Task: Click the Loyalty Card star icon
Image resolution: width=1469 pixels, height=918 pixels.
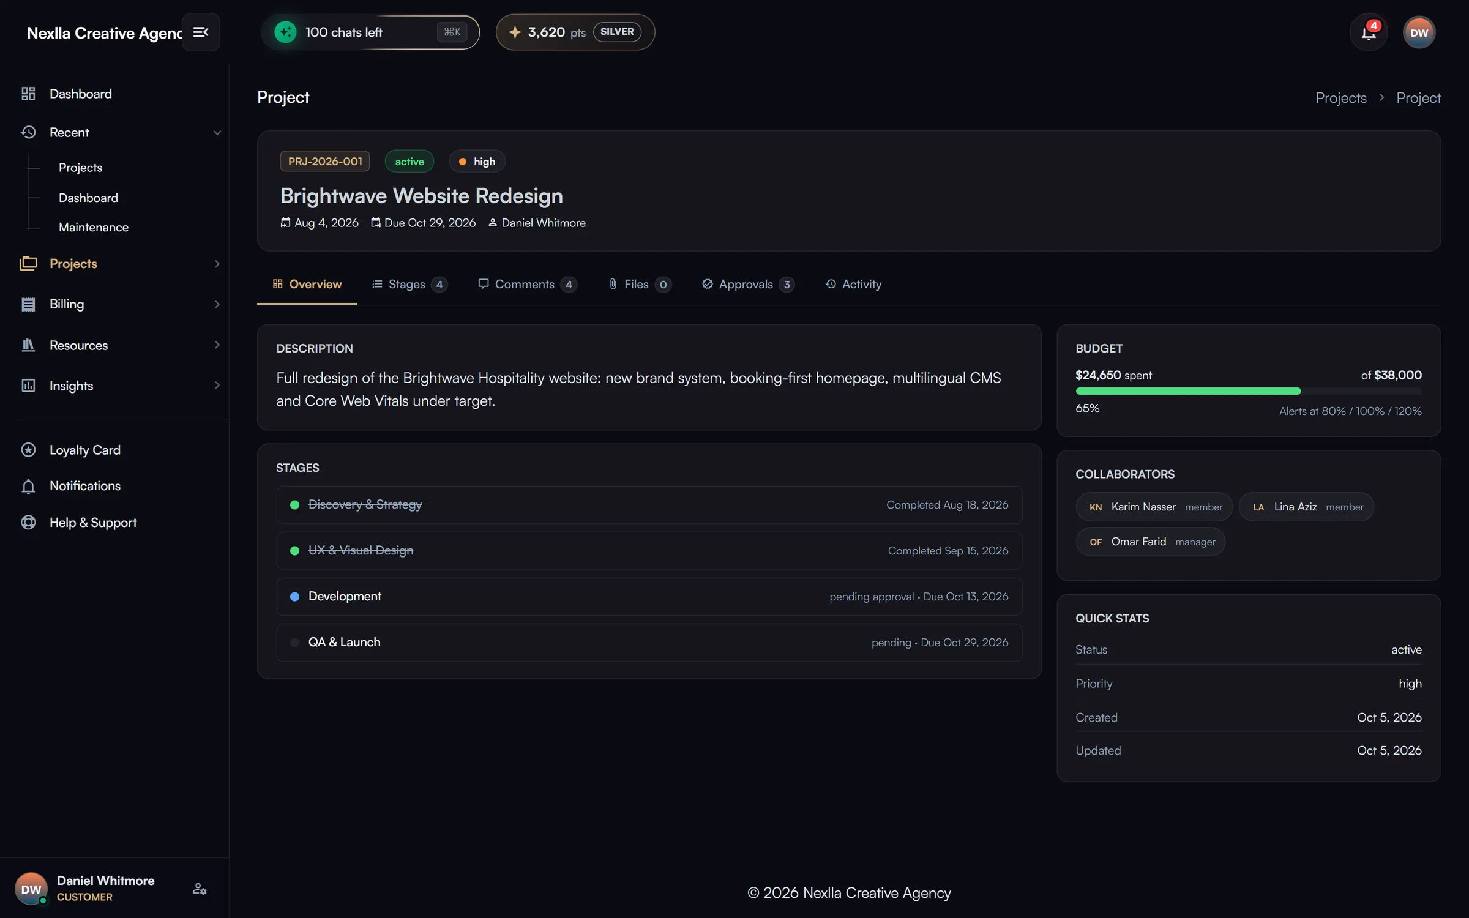Action: pyautogui.click(x=28, y=450)
